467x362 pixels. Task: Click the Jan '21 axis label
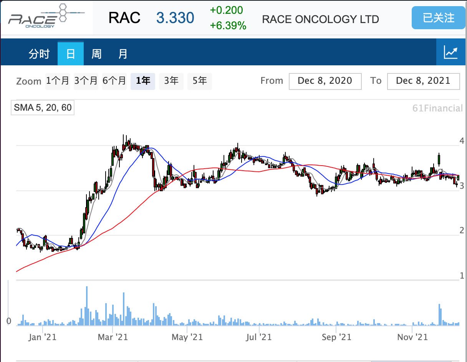[x=43, y=337]
